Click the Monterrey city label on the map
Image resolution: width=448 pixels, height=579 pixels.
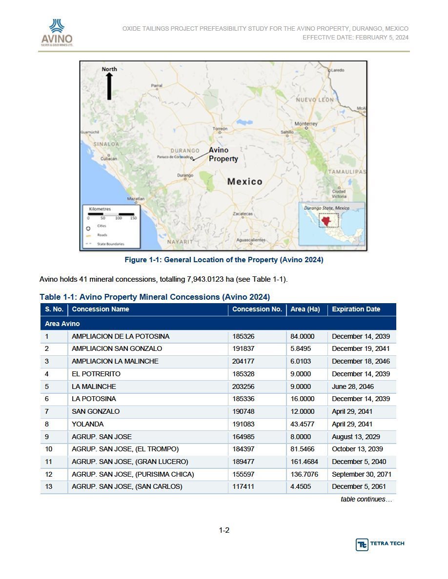[305, 124]
